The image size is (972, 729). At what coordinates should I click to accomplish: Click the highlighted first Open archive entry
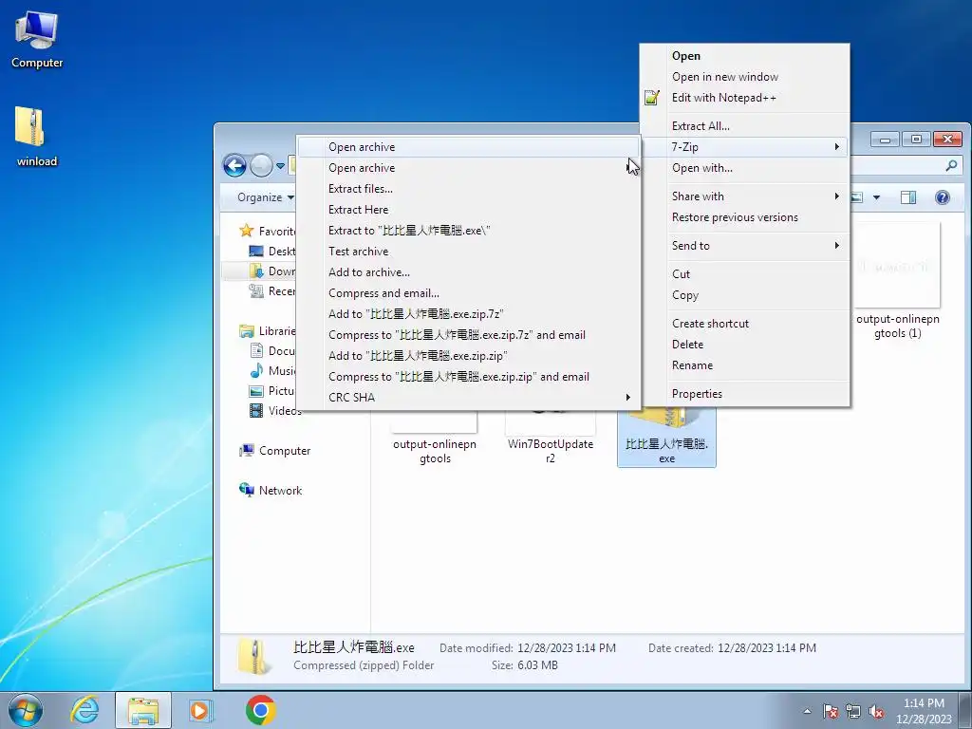(x=468, y=147)
